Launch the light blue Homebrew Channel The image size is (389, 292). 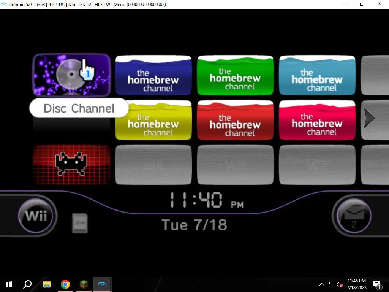[x=317, y=75]
